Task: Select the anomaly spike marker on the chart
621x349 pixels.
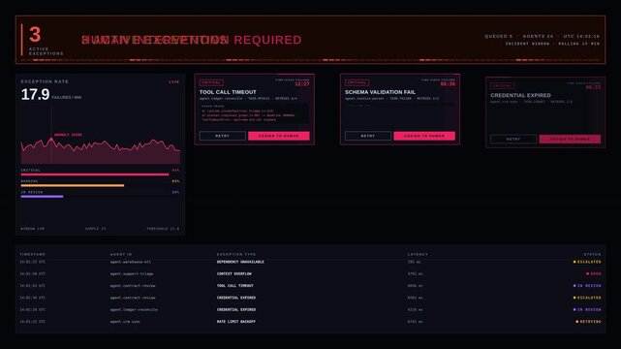Action: pos(51,140)
